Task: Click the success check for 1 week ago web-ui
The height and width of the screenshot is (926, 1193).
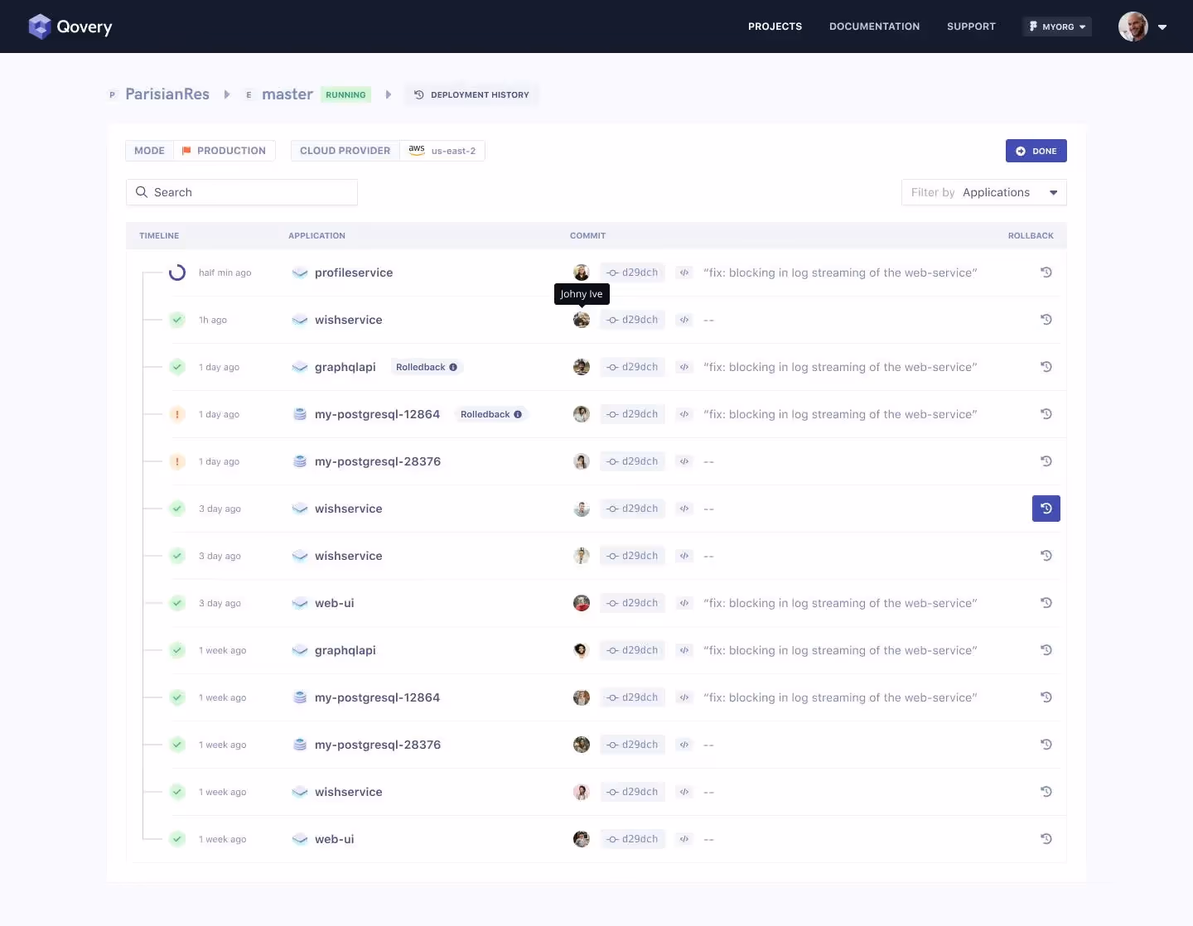Action: tap(177, 839)
